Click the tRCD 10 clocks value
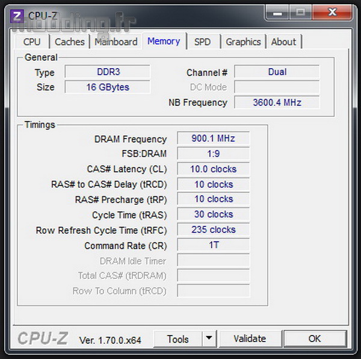This screenshot has width=361, height=359. click(x=214, y=184)
